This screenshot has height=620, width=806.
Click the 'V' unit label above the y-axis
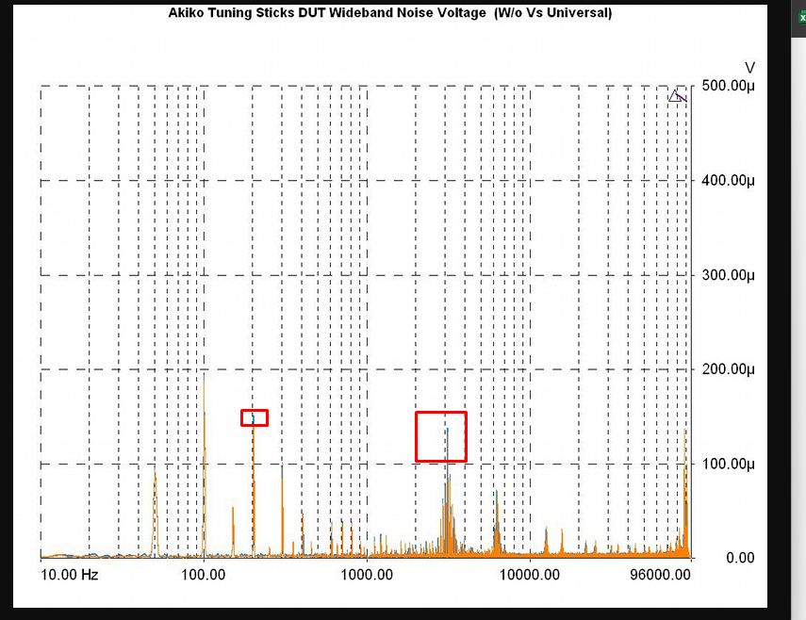749,68
